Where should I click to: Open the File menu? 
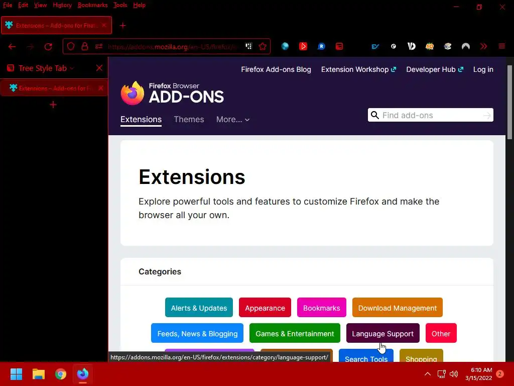click(x=8, y=5)
